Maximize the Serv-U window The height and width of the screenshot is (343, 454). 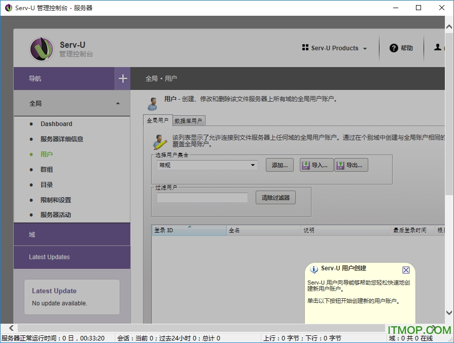coord(418,8)
